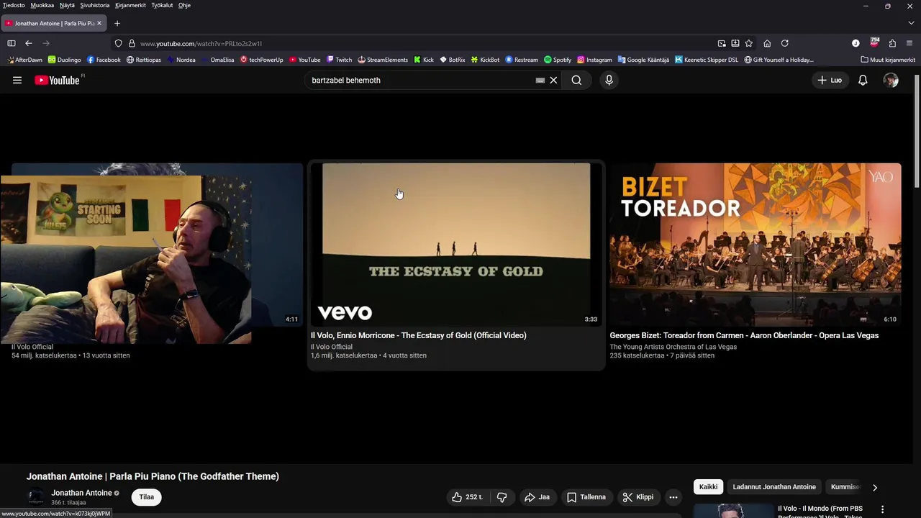Open the Google Kääntäjä bookmark
Image resolution: width=921 pixels, height=518 pixels.
click(x=643, y=60)
